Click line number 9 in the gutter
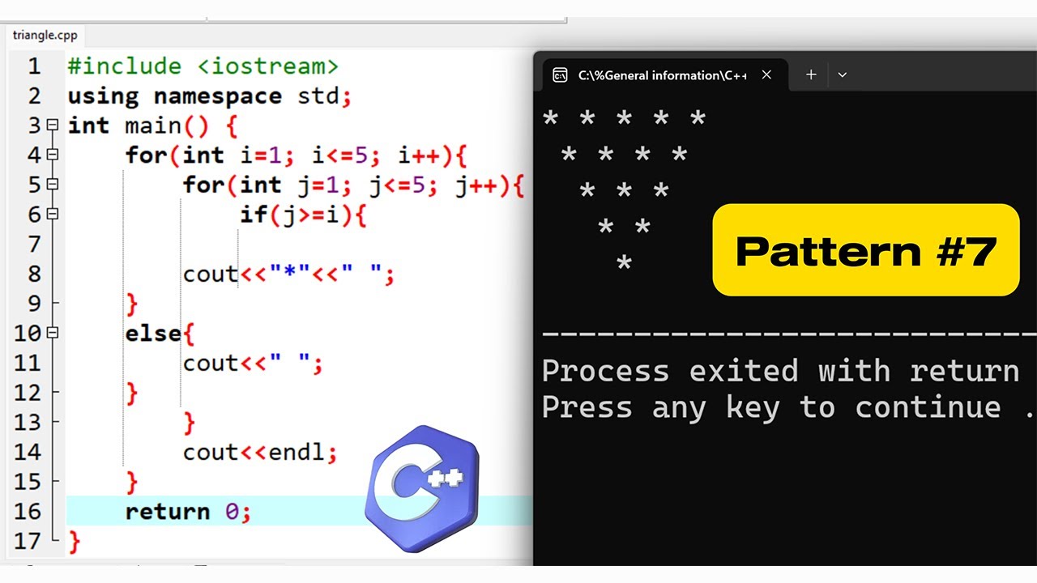The height and width of the screenshot is (583, 1037). [34, 304]
